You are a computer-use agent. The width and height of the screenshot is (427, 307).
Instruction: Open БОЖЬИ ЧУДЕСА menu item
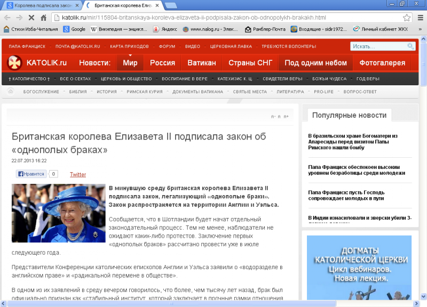point(329,79)
